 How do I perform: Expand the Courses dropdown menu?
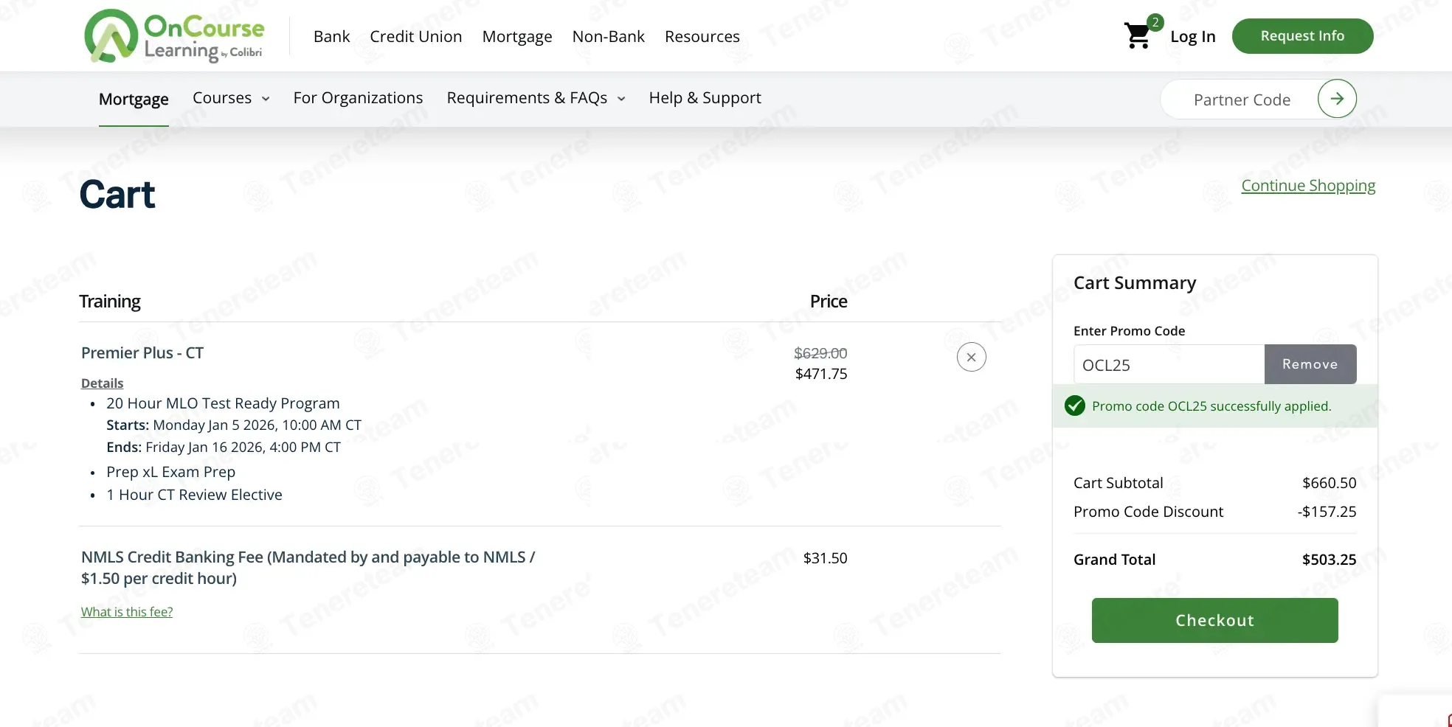(231, 98)
